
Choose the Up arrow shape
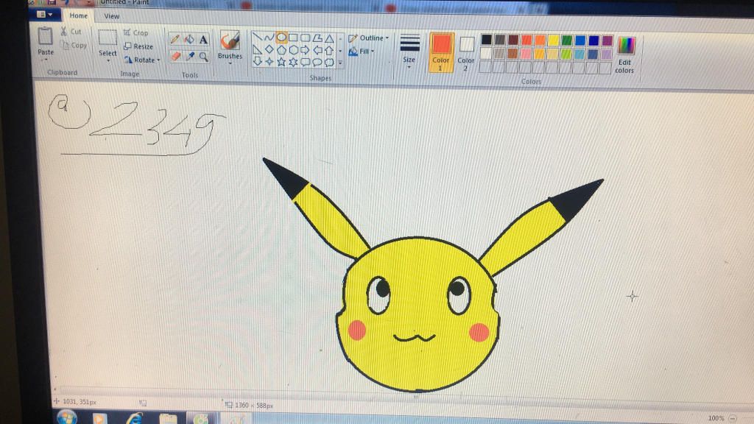pyautogui.click(x=329, y=50)
